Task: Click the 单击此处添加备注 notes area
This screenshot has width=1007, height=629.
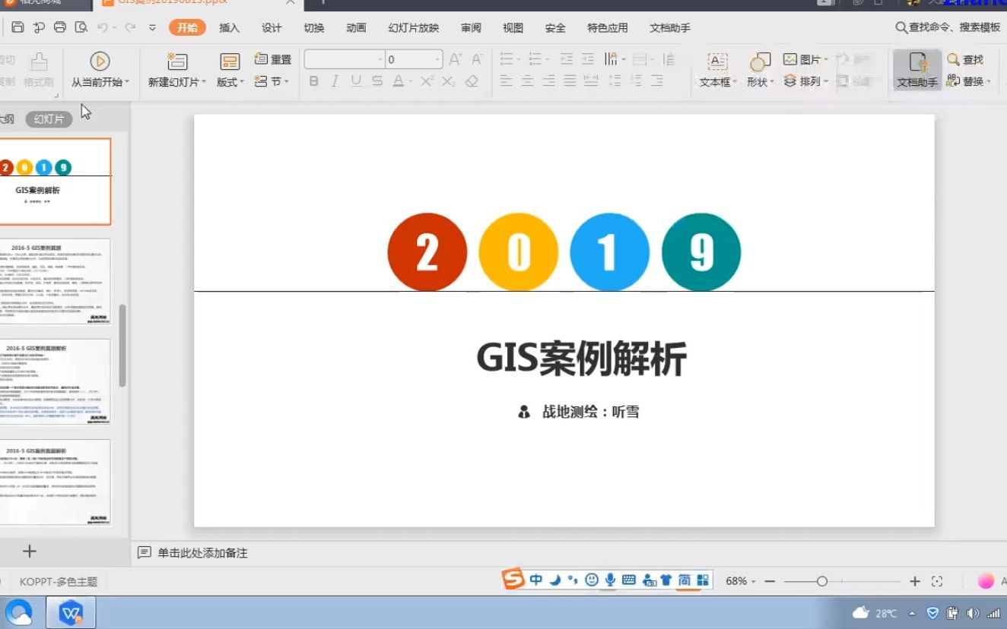Action: tap(202, 553)
